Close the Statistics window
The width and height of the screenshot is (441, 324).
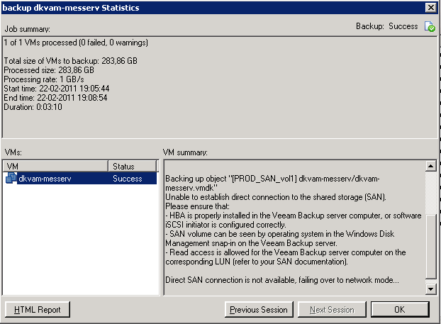click(x=431, y=8)
